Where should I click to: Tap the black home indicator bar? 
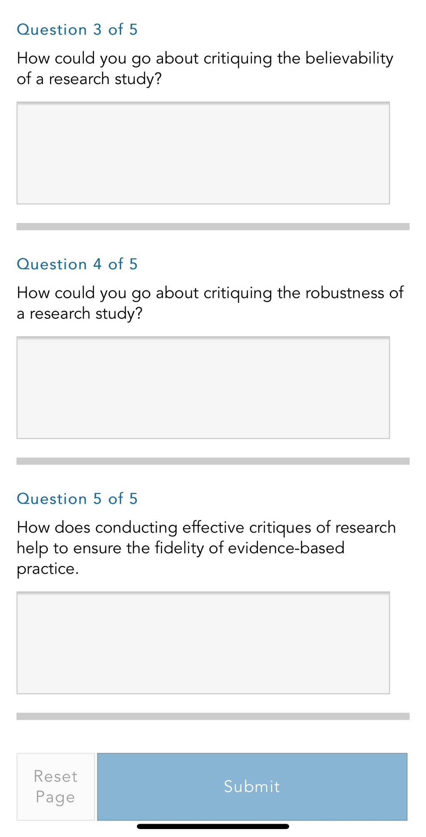pos(213,826)
